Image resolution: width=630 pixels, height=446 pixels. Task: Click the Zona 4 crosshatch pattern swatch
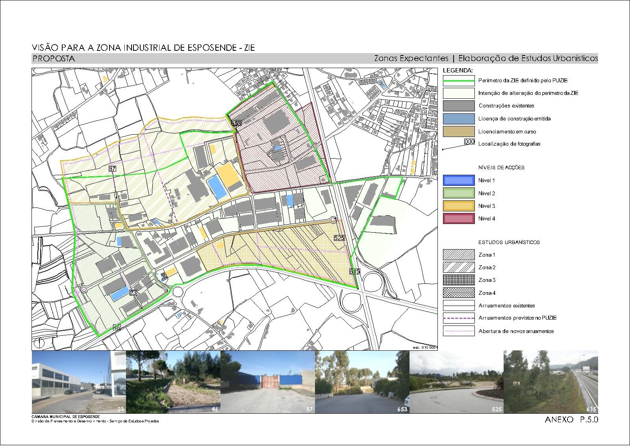click(x=459, y=293)
